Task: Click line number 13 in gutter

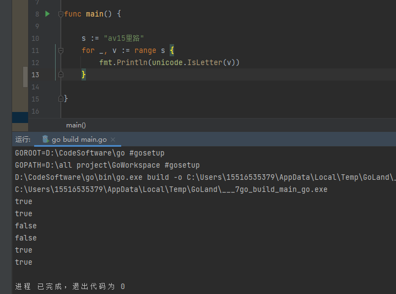Action: coord(35,75)
